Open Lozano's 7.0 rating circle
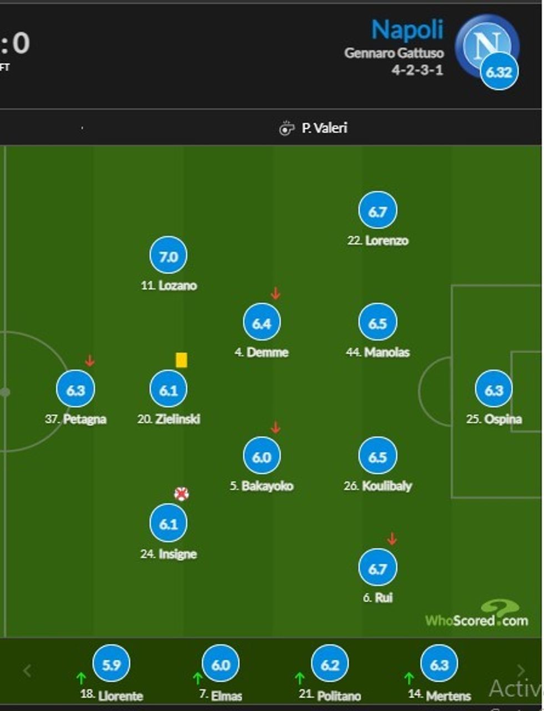 [x=168, y=256]
